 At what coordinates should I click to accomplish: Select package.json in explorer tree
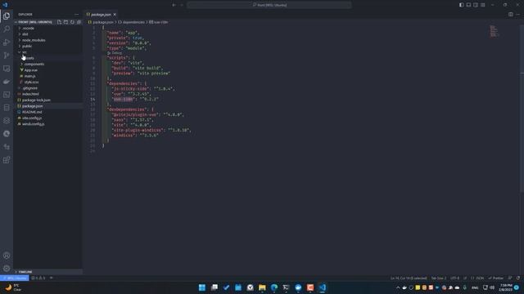pyautogui.click(x=48, y=106)
